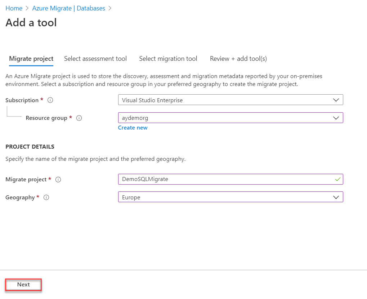Navigate to Home breadcrumb
This screenshot has height=299, width=367.
(14, 8)
